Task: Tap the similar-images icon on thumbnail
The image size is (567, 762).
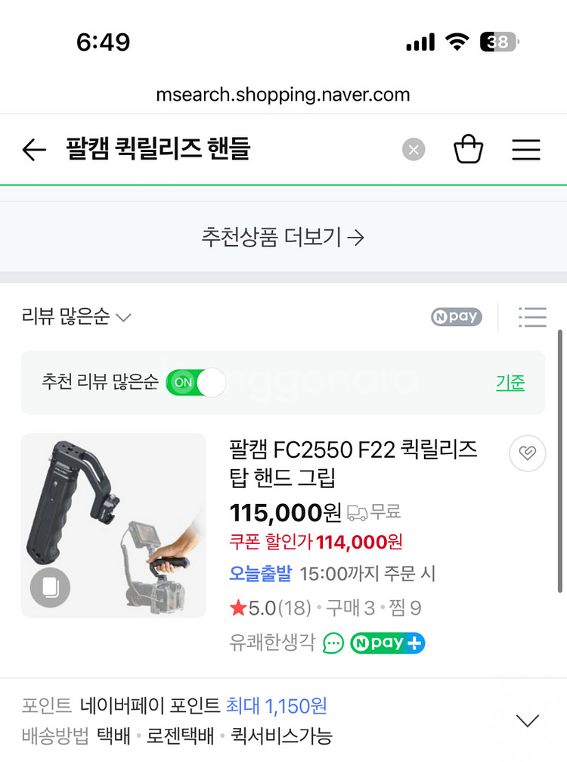Action: pyautogui.click(x=51, y=587)
